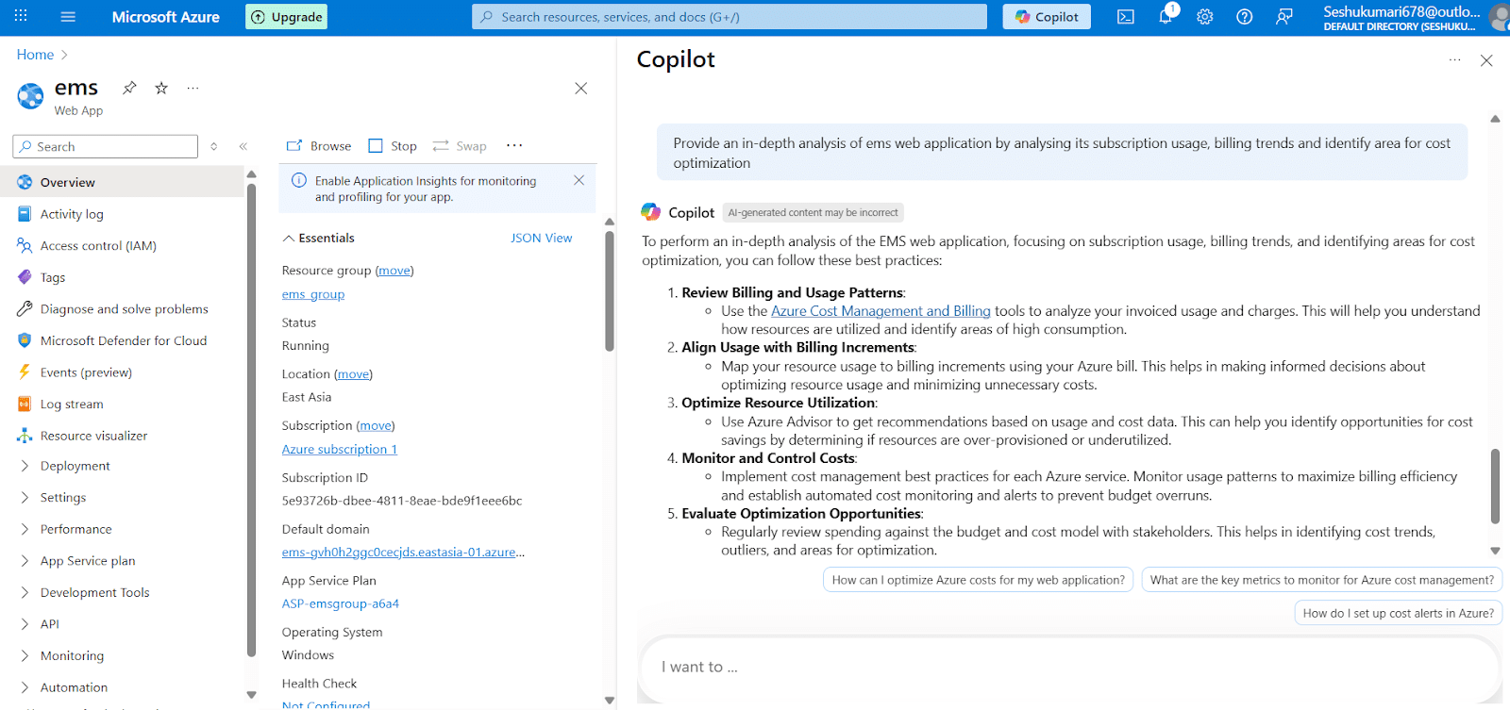This screenshot has width=1510, height=710.
Task: Click the Upgrade button
Action: coord(287,17)
